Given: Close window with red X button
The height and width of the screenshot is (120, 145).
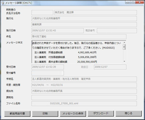Looking at the screenshot, I should click(139, 2).
